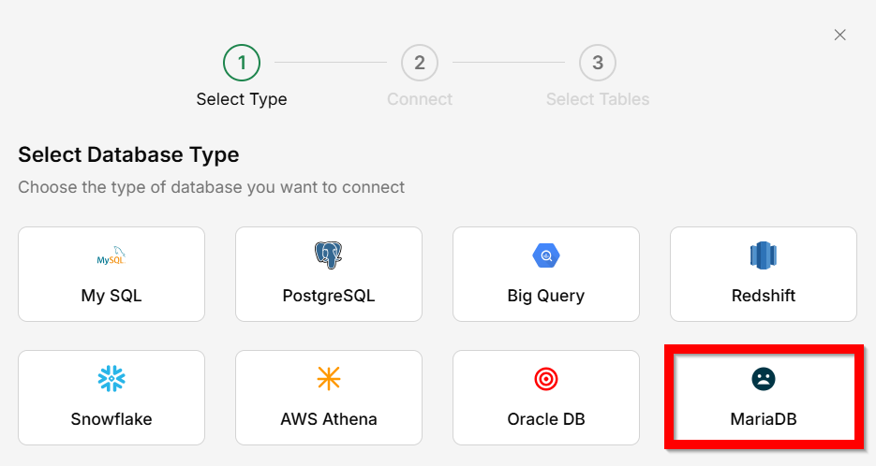Jump to step 3 circle
Image resolution: width=876 pixels, height=466 pixels.
click(598, 63)
